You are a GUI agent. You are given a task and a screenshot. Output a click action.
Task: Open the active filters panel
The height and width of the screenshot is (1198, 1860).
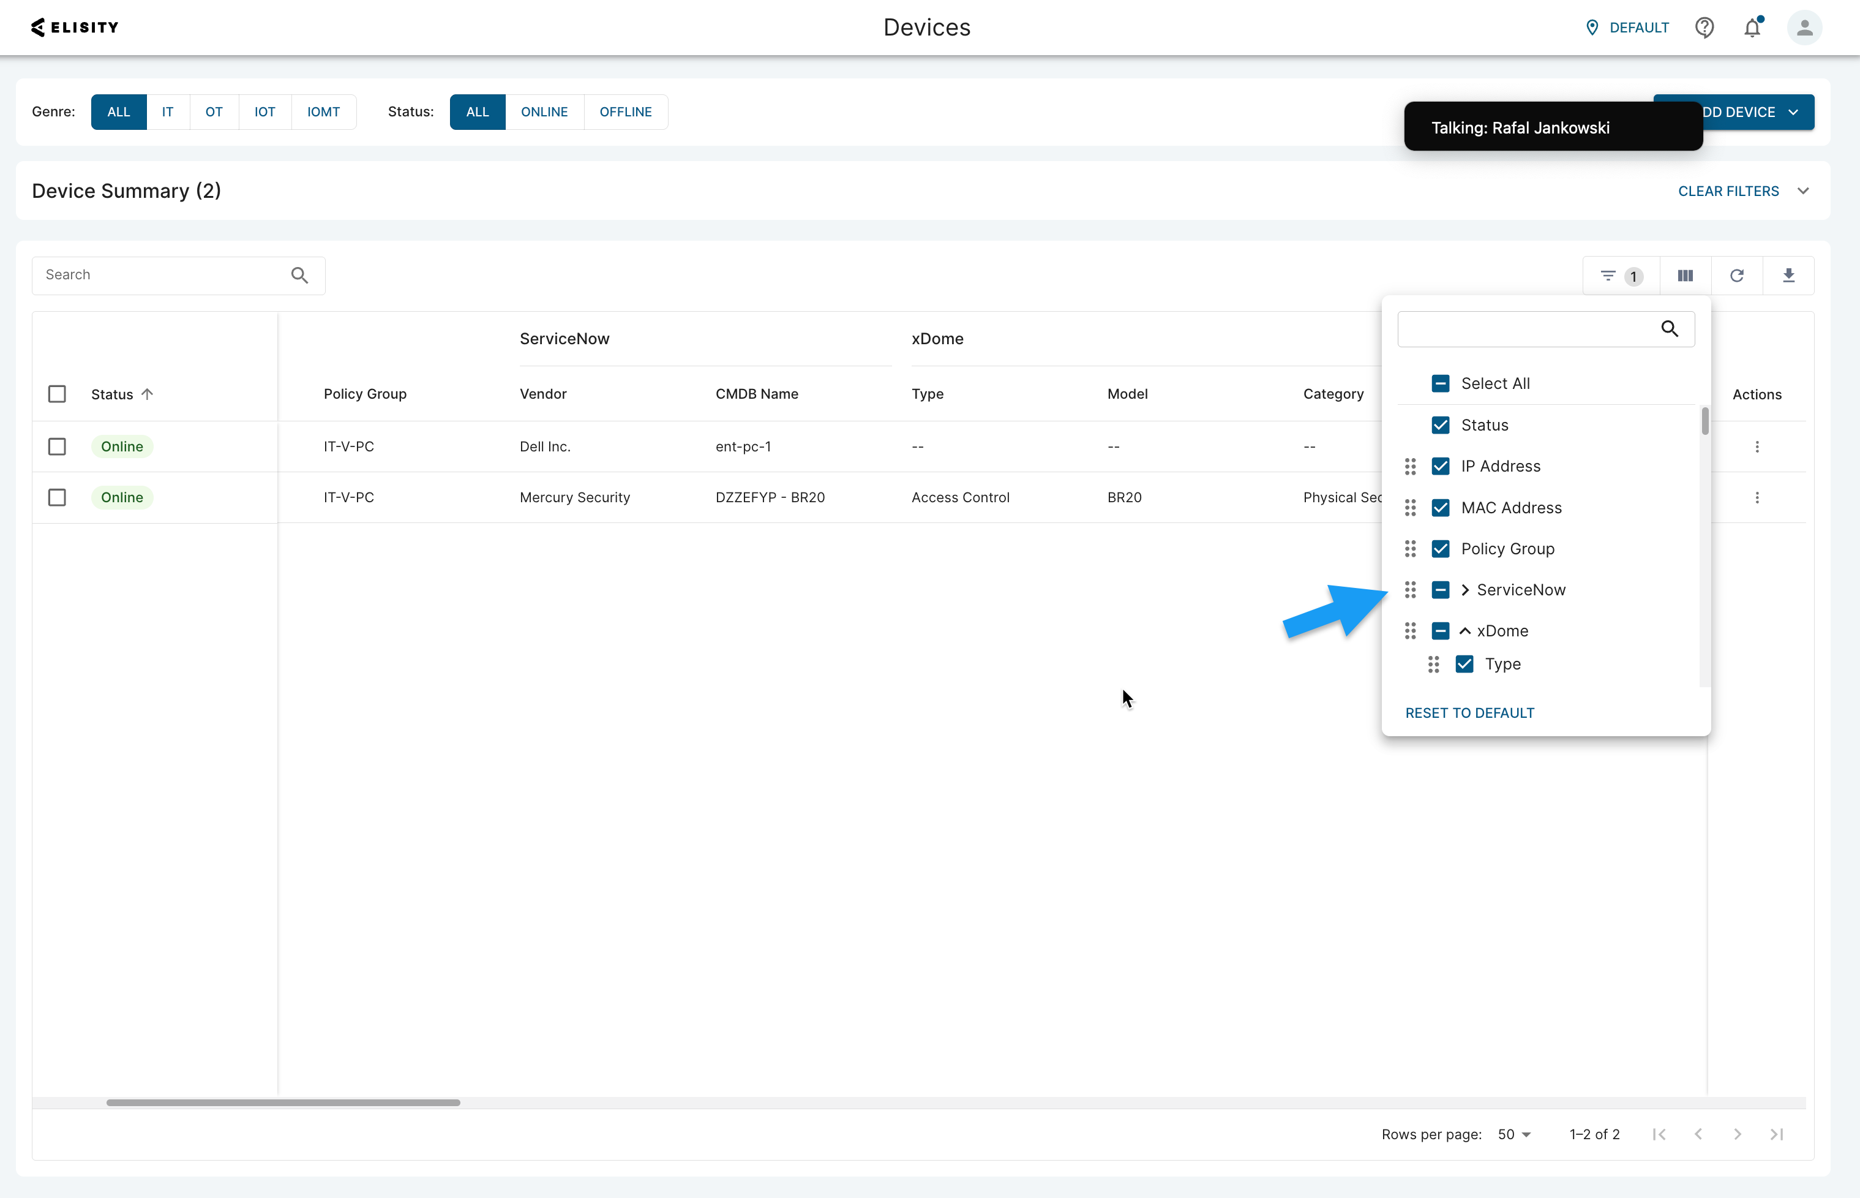(1618, 276)
